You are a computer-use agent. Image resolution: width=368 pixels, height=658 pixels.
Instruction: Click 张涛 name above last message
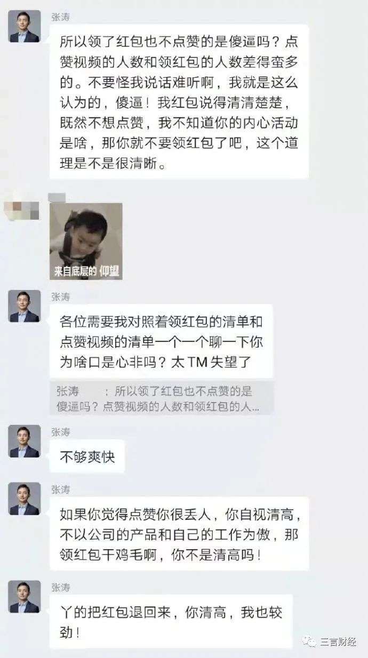coord(60,587)
